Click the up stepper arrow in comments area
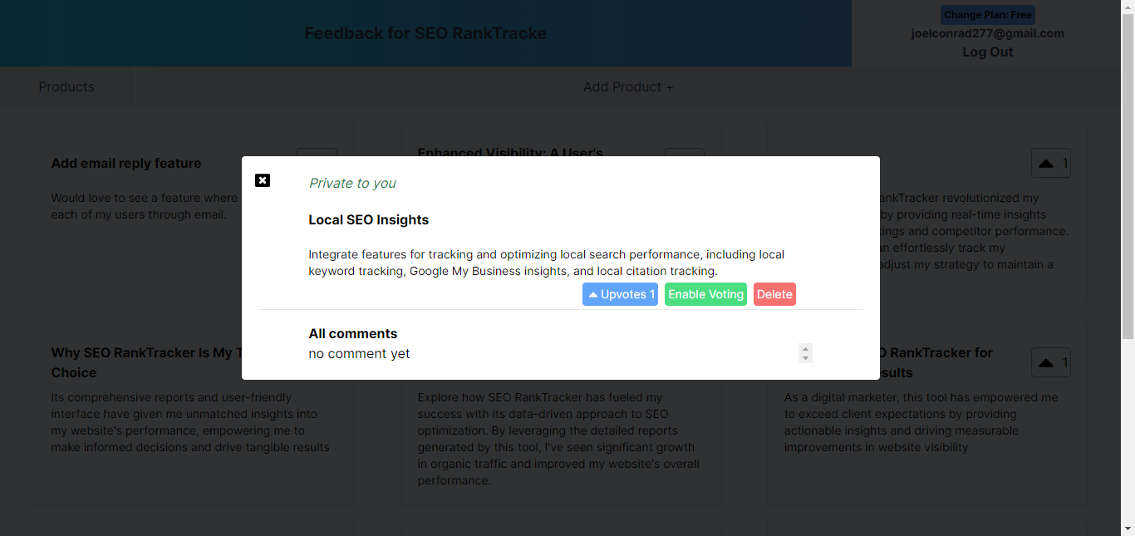Image resolution: width=1135 pixels, height=536 pixels. (805, 348)
